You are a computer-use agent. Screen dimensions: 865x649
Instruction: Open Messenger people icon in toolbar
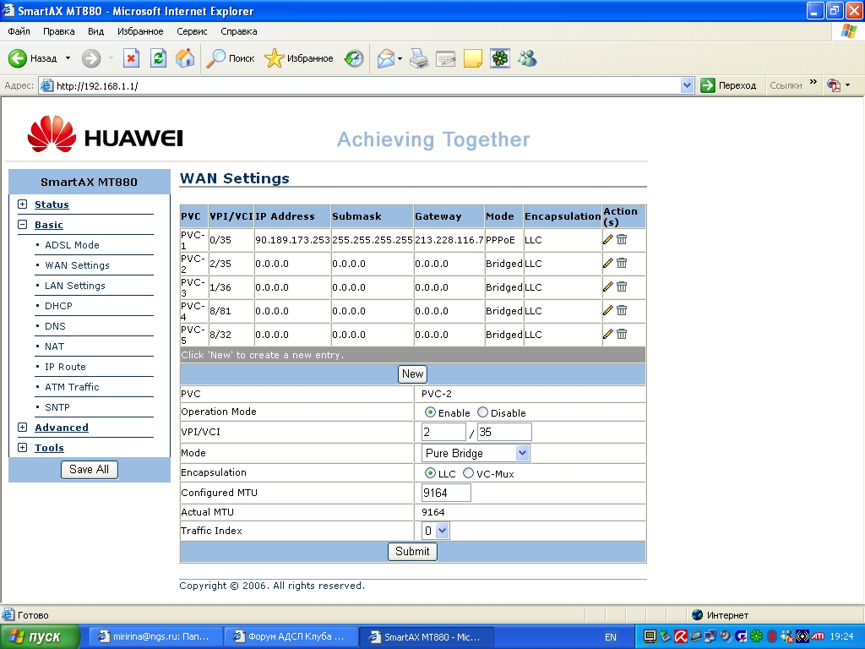click(527, 58)
